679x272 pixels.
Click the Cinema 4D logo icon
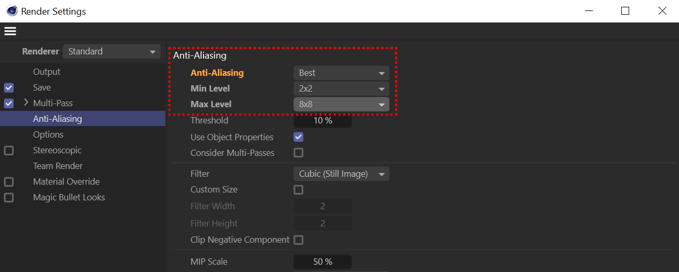pyautogui.click(x=12, y=11)
